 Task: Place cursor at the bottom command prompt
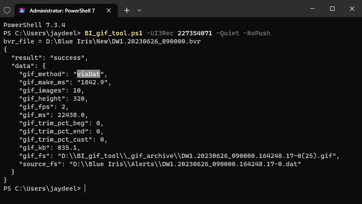(85, 189)
